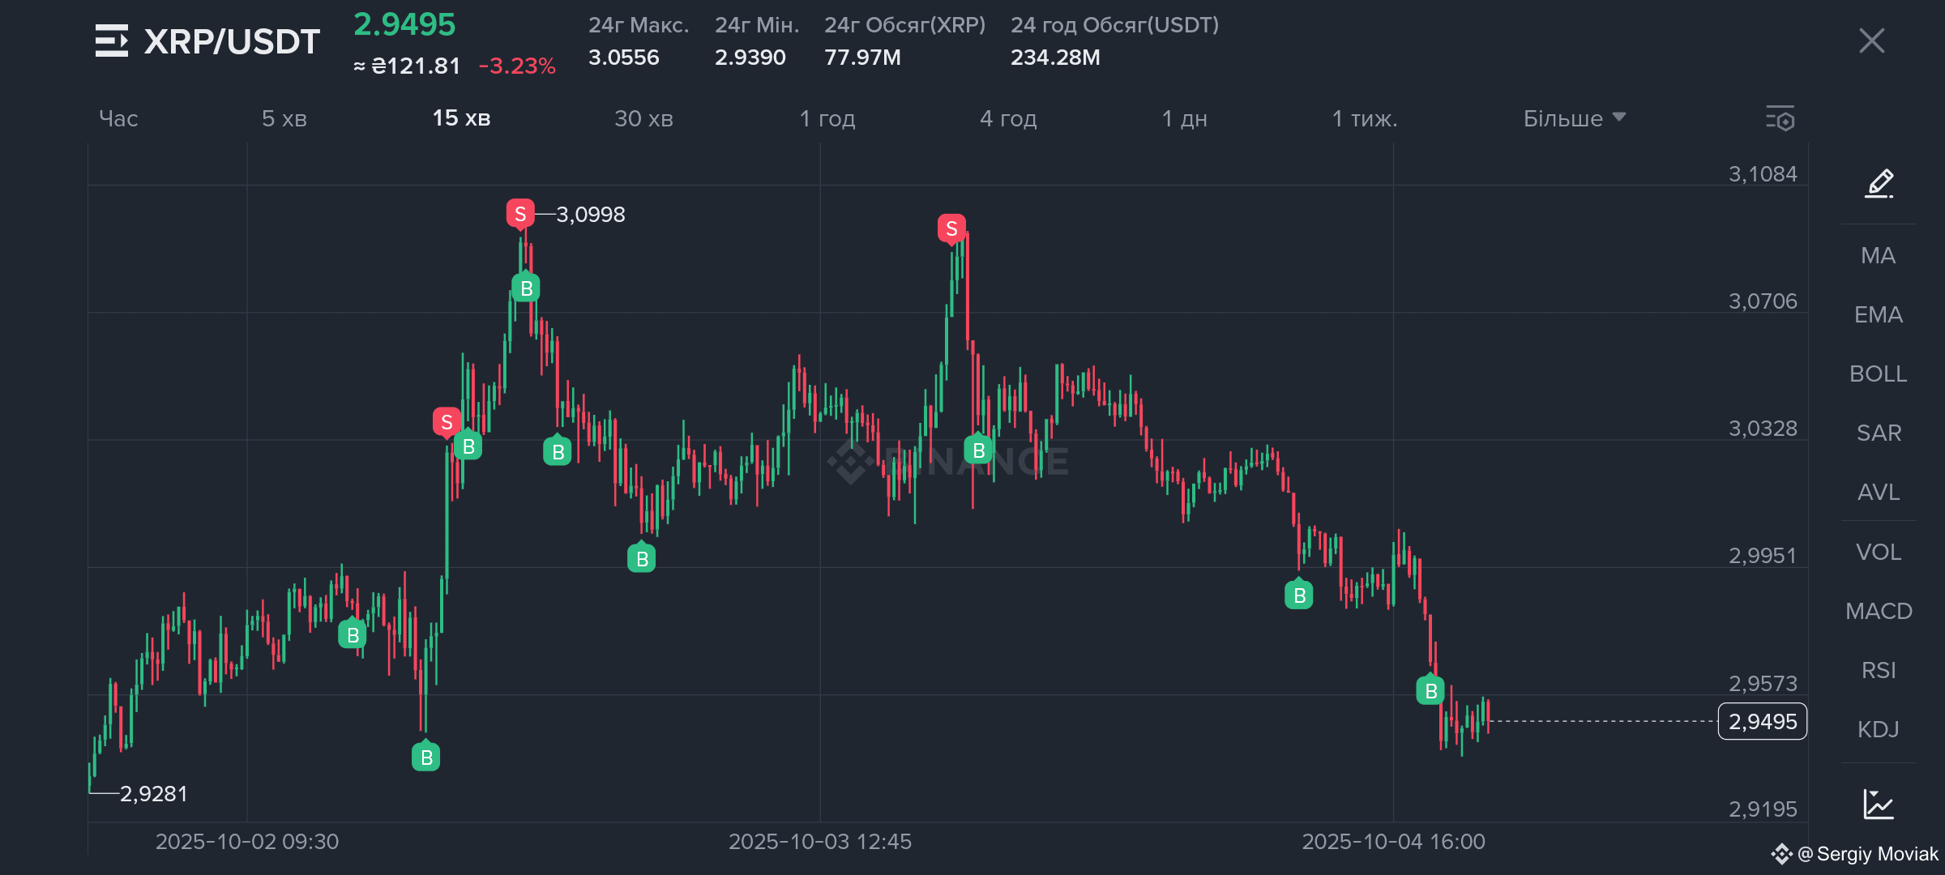Image resolution: width=1945 pixels, height=875 pixels.
Task: Click the -3.23% change value
Action: click(x=517, y=66)
